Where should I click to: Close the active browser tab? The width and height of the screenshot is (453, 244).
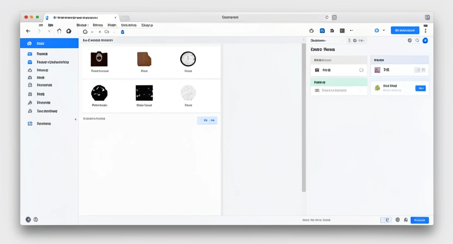click(x=115, y=17)
